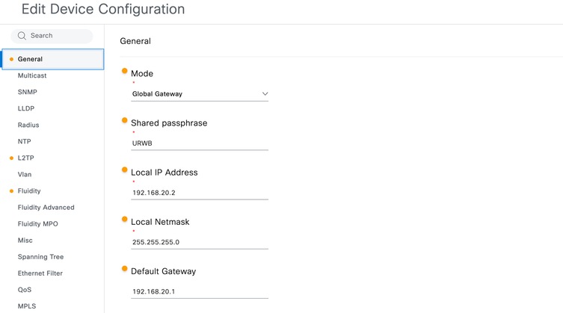Click the Local Netmask field
This screenshot has width=563, height=313.
(x=200, y=242)
